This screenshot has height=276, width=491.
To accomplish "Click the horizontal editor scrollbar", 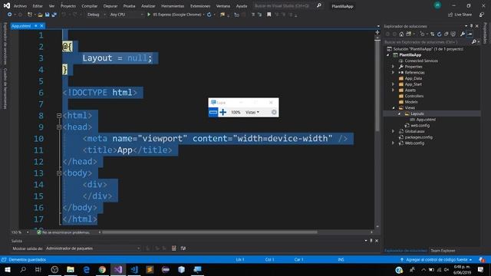I will click(x=209, y=232).
